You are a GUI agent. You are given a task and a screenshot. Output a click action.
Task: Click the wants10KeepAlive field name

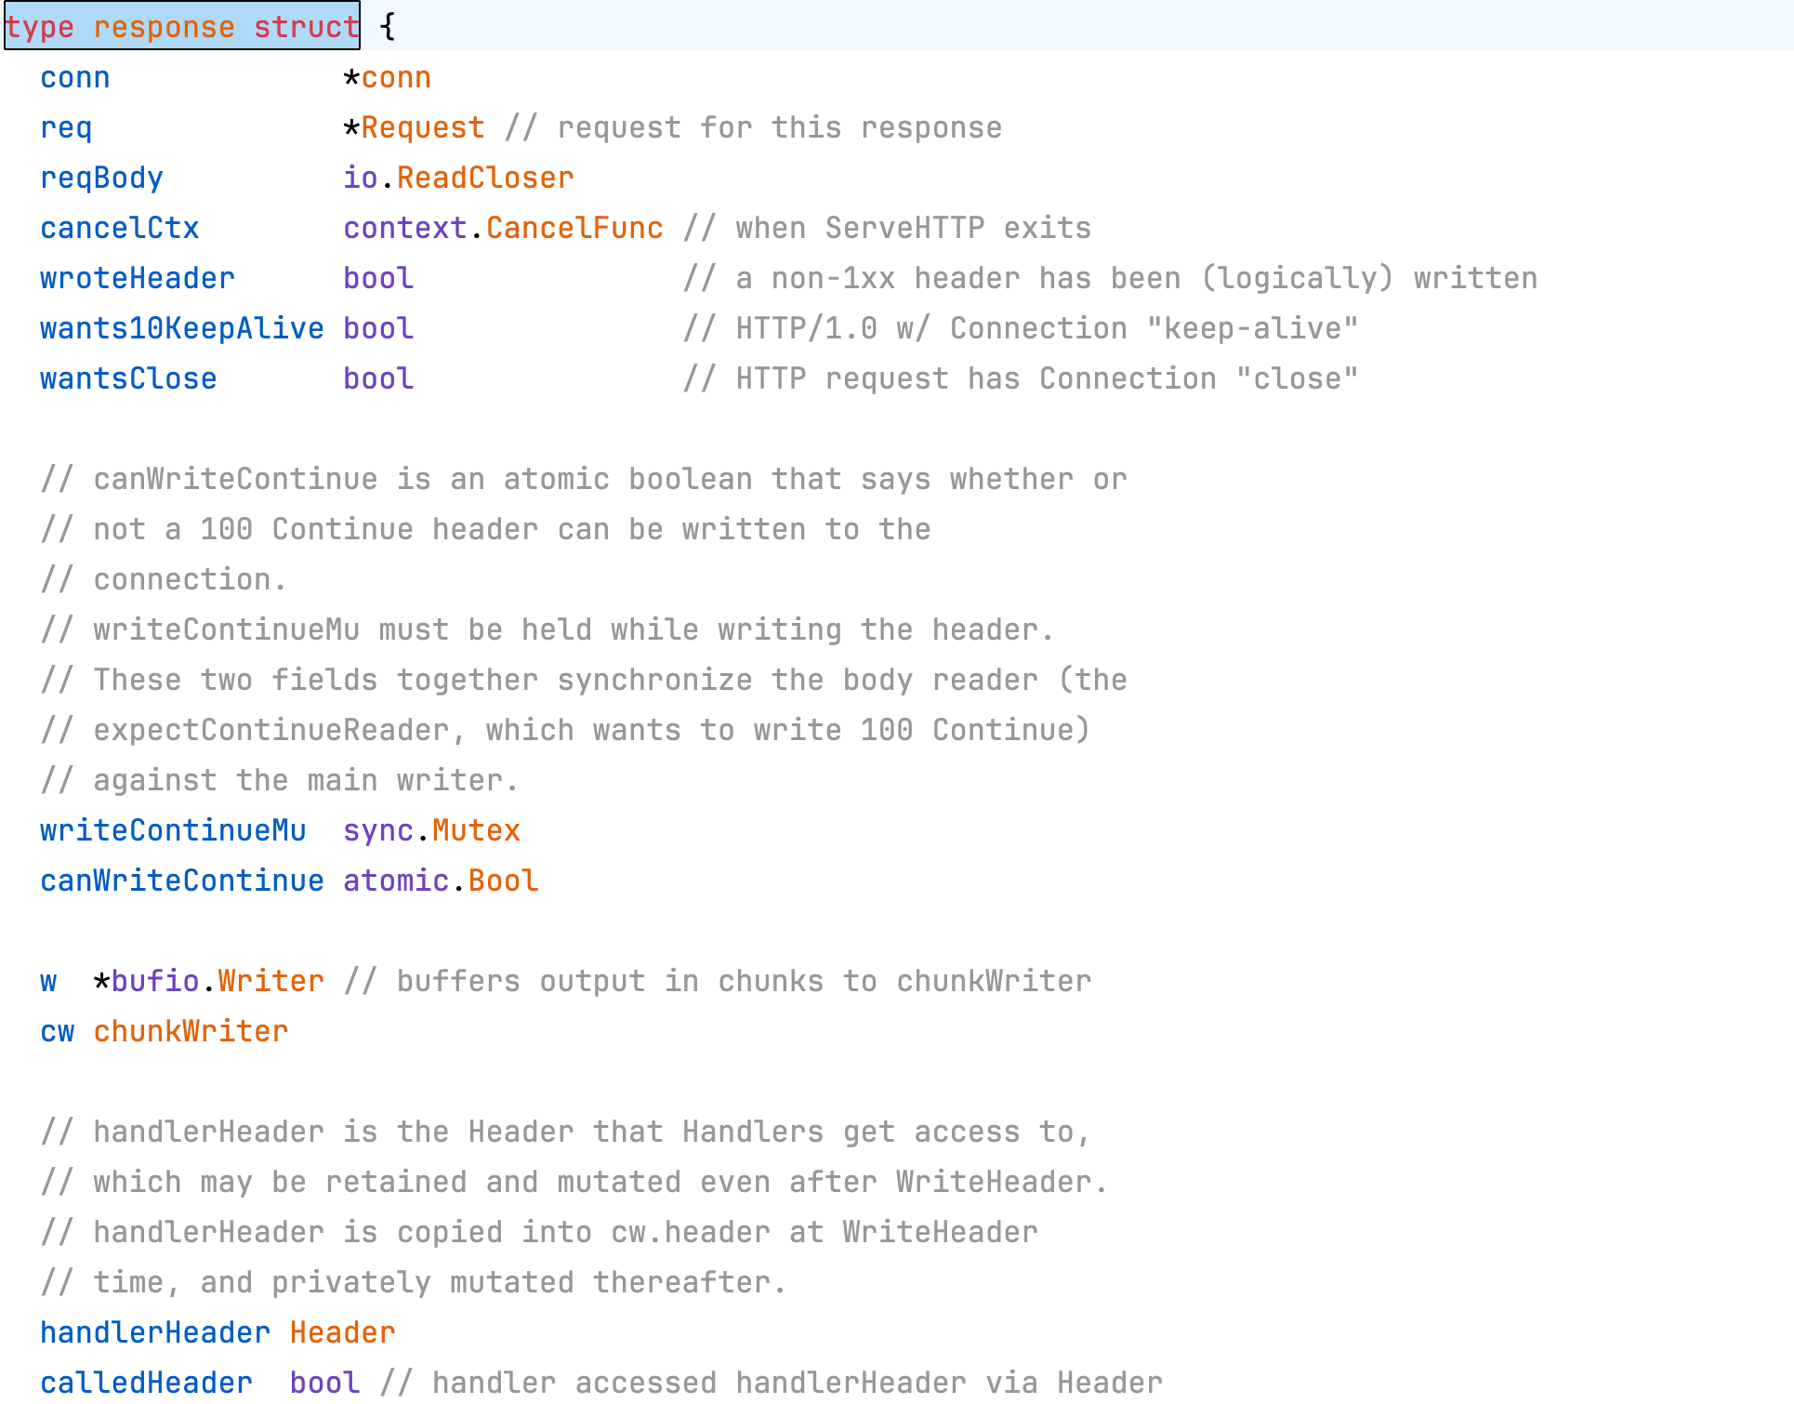point(181,328)
